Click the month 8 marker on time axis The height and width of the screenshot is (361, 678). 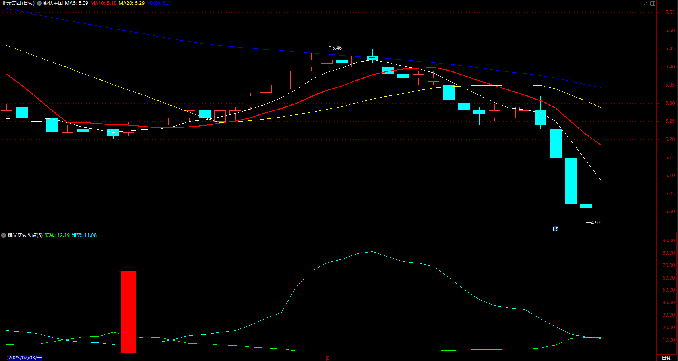click(x=328, y=358)
